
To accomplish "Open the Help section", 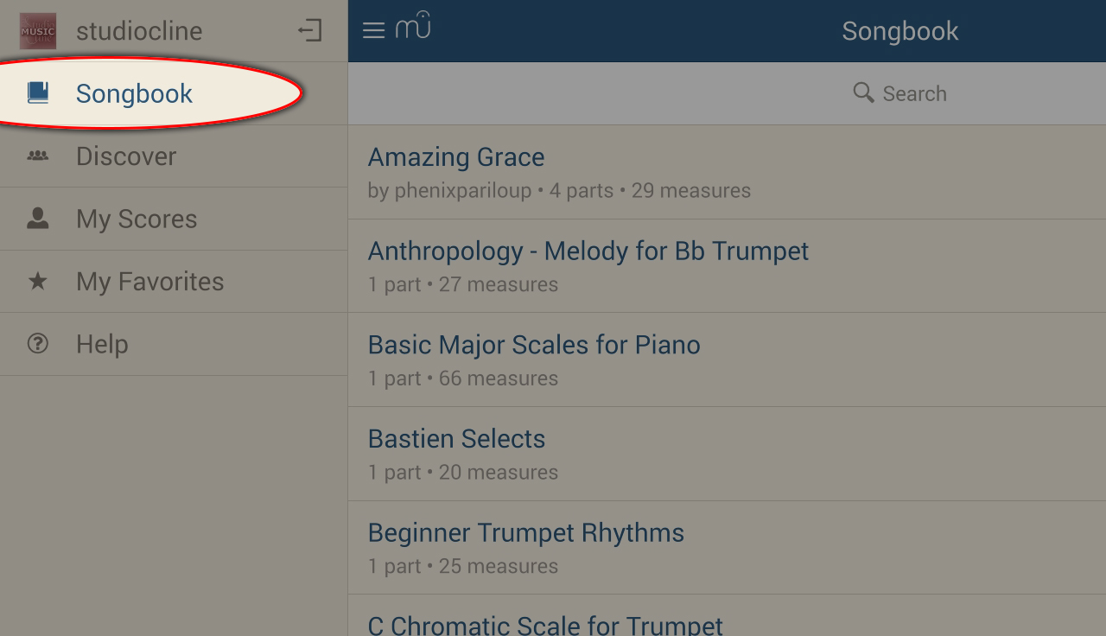I will (x=102, y=344).
